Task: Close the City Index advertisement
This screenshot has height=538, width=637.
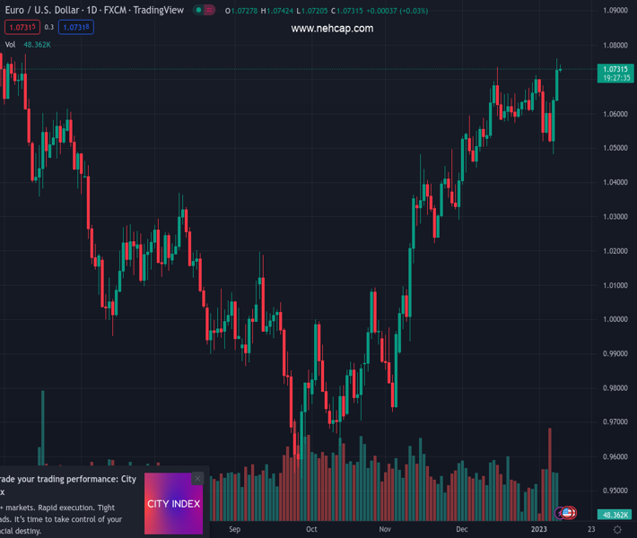Action: pos(197,478)
